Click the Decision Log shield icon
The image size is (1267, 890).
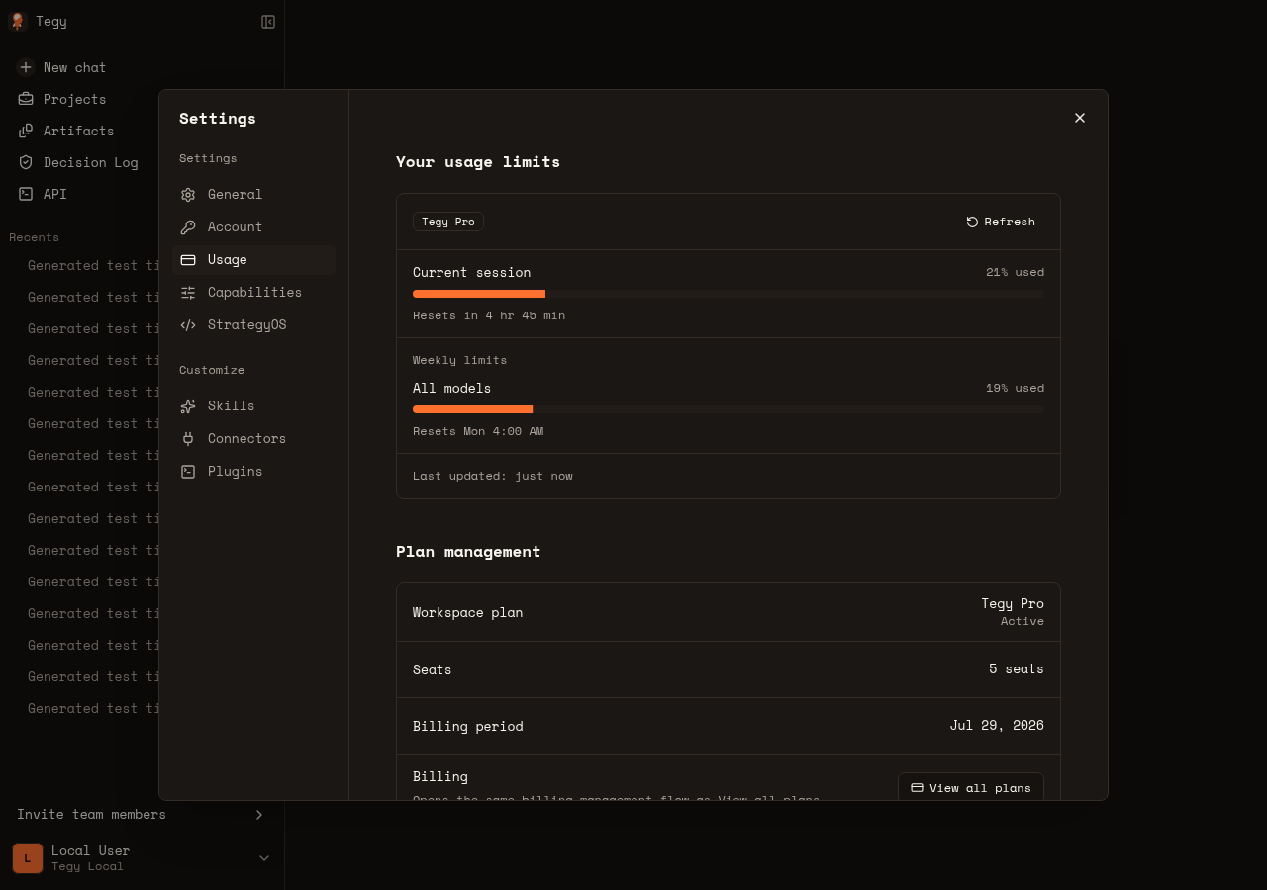pos(26,162)
